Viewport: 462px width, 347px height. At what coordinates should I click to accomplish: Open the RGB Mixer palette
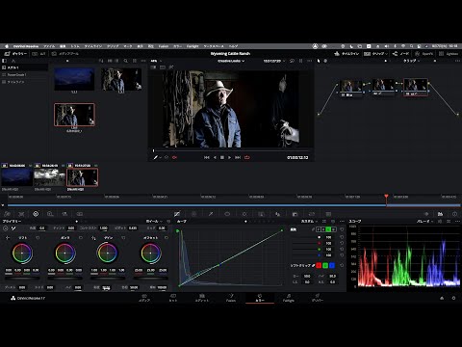pos(64,214)
